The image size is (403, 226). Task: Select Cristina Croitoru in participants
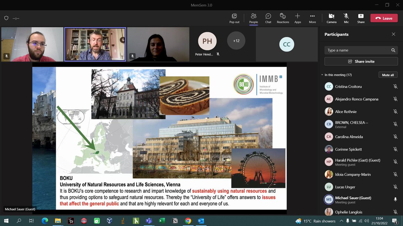coord(361,86)
